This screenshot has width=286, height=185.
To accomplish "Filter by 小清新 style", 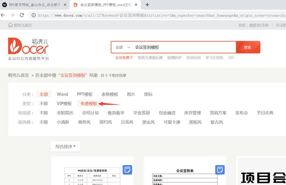I will tap(63, 122).
